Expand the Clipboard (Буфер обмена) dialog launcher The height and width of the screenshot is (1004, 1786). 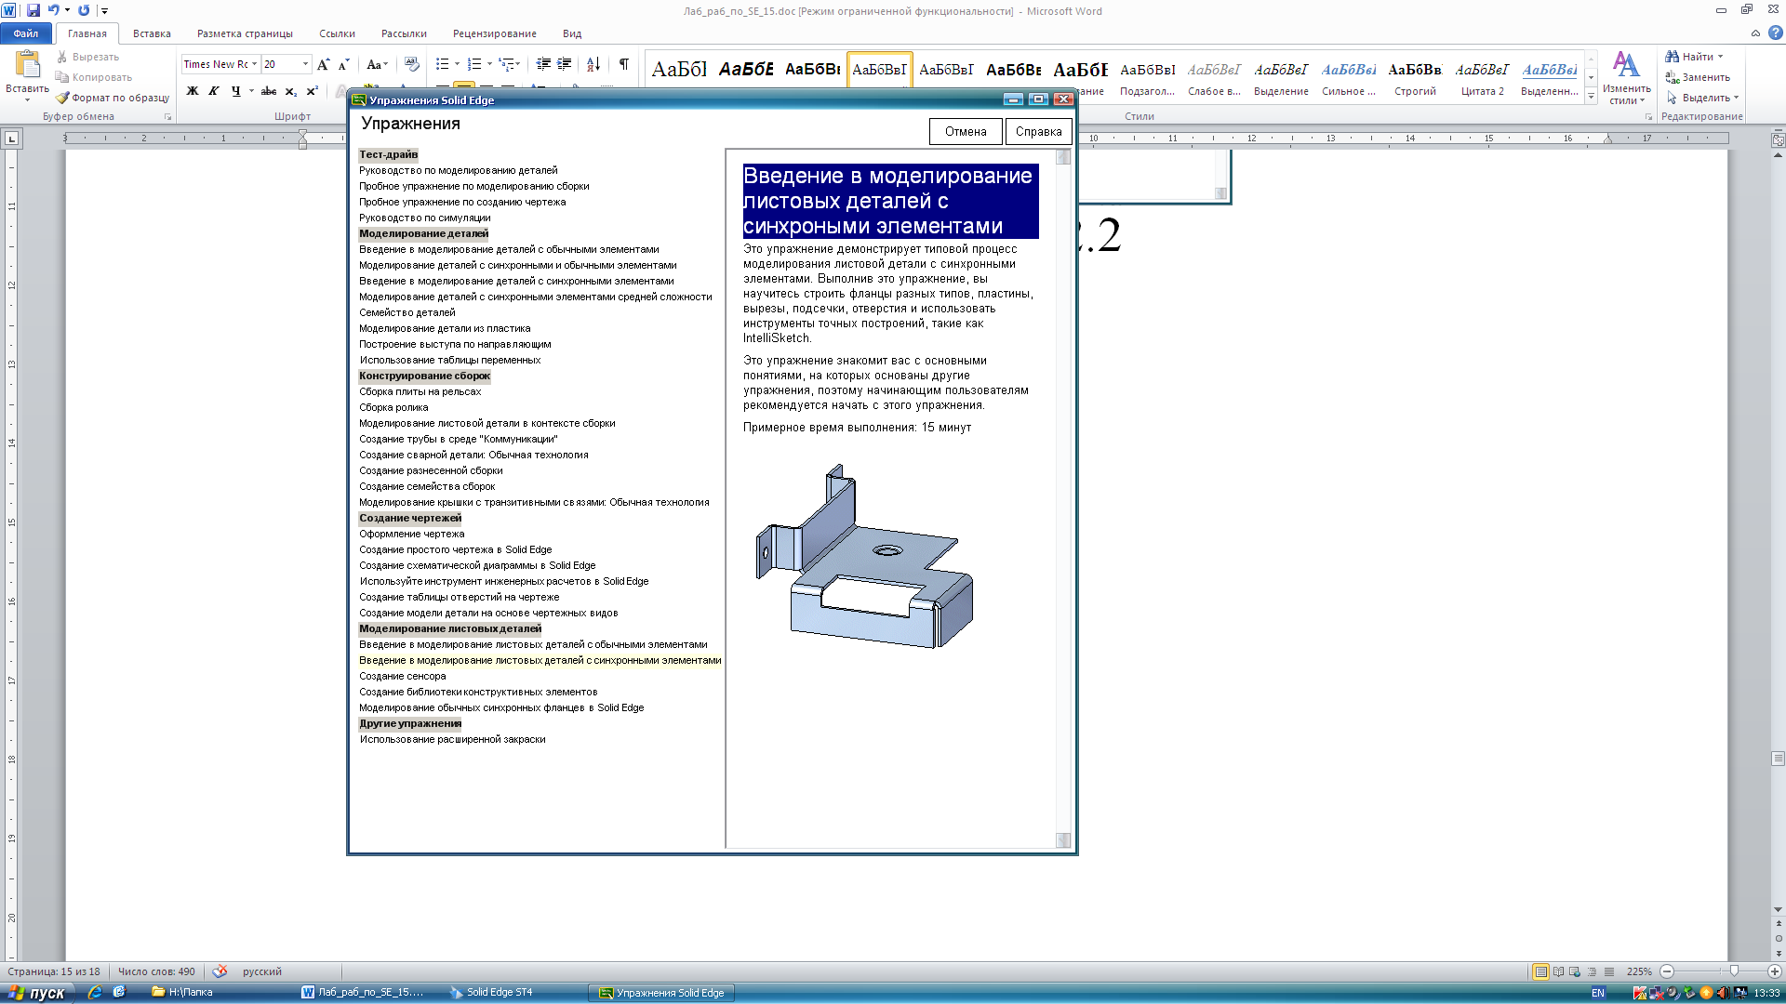[168, 117]
